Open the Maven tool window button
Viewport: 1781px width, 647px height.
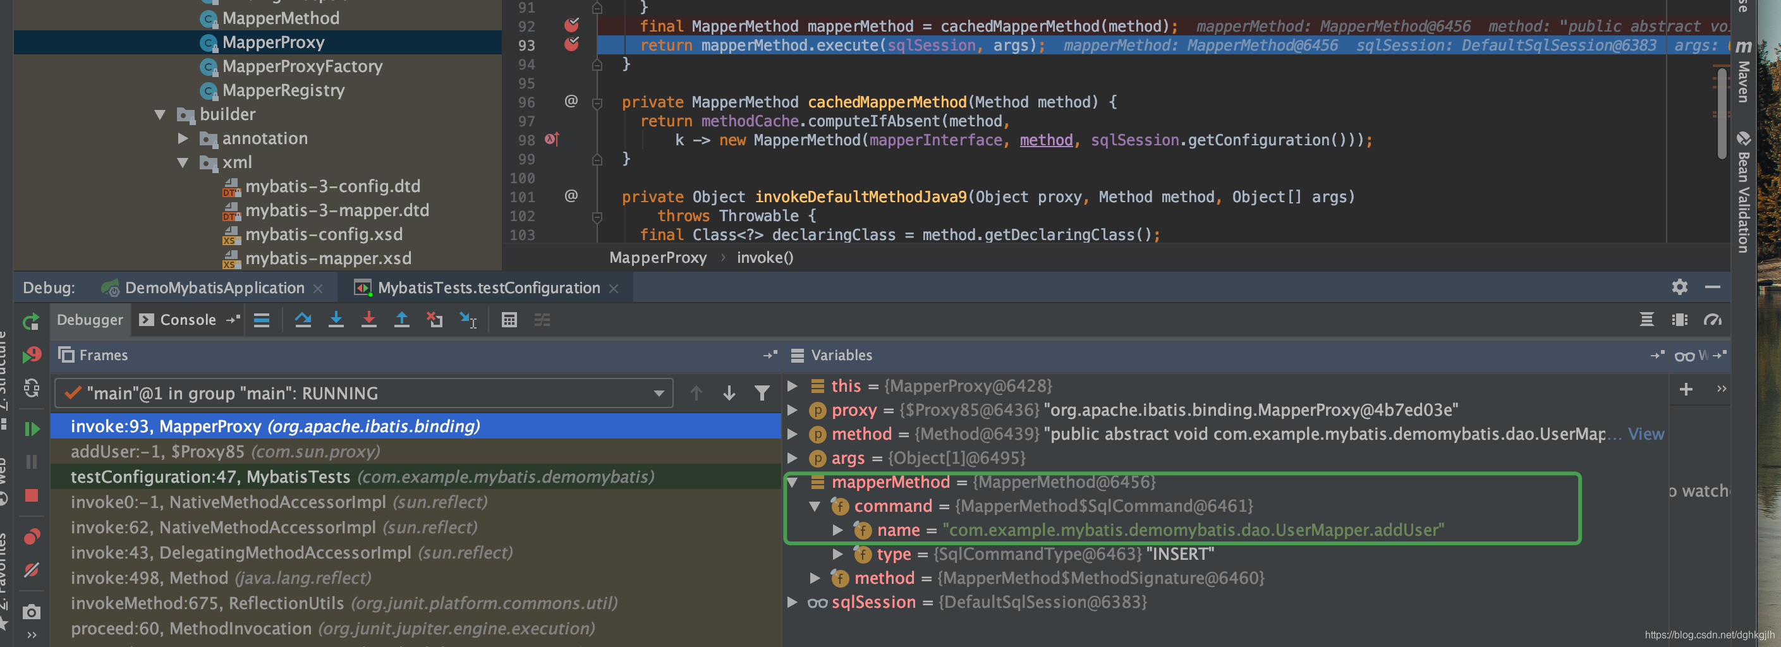point(1744,73)
